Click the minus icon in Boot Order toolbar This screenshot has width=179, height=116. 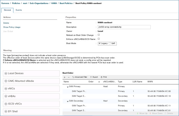click(x=69, y=77)
